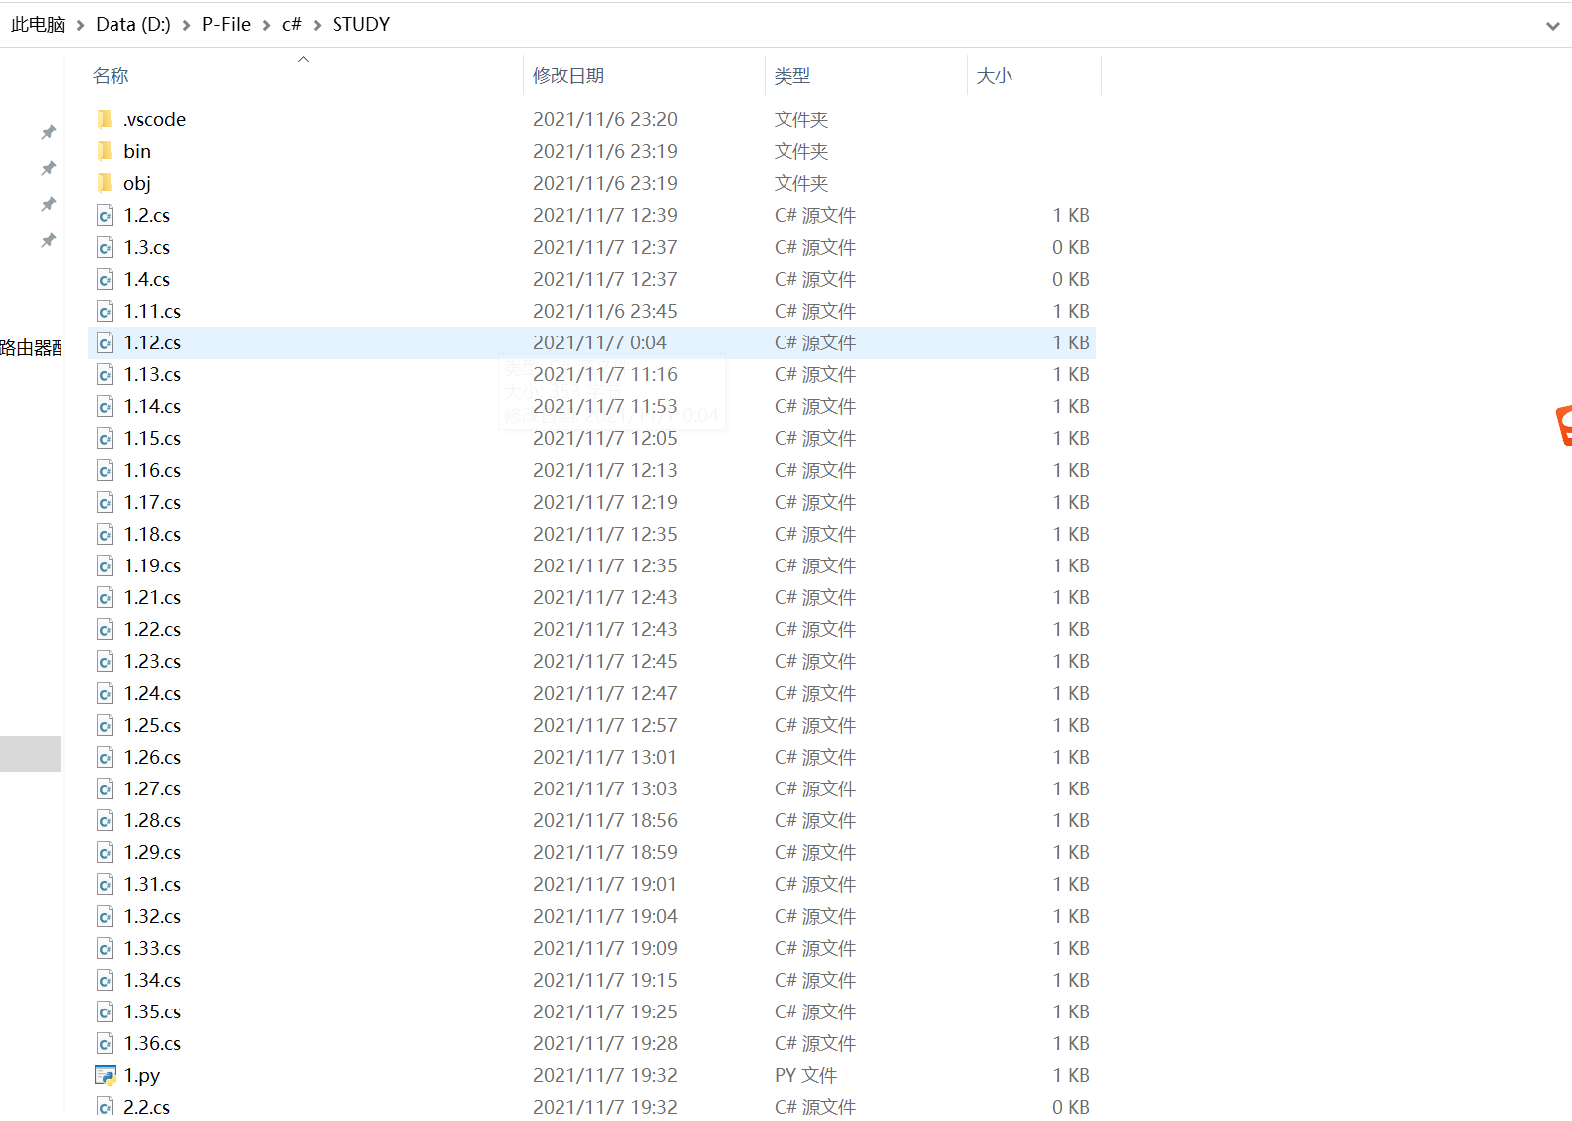Screen dimensions: 1572x1121
Task: Sort files by the 名称 column header
Action: tap(111, 76)
